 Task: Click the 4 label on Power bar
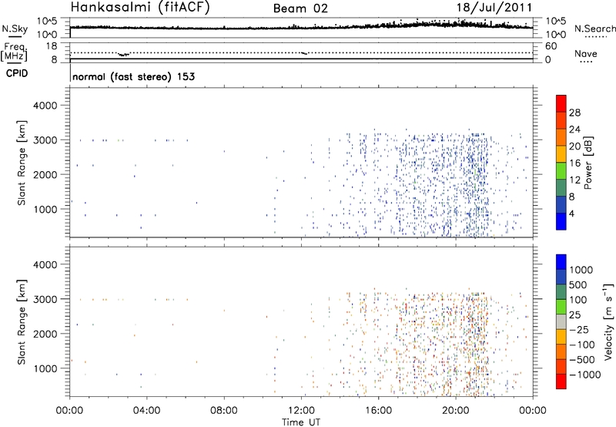[571, 213]
